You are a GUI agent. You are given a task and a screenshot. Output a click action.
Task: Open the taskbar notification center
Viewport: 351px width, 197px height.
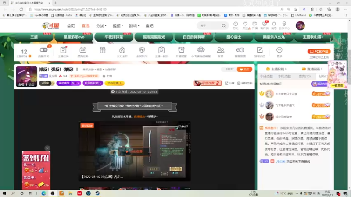[x=345, y=193]
